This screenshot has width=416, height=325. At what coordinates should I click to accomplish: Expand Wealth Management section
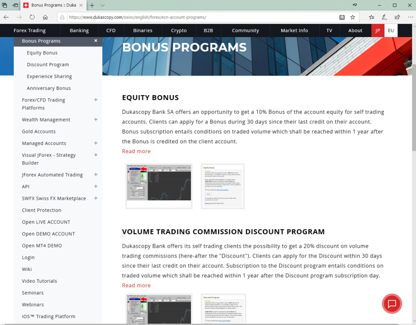96,120
